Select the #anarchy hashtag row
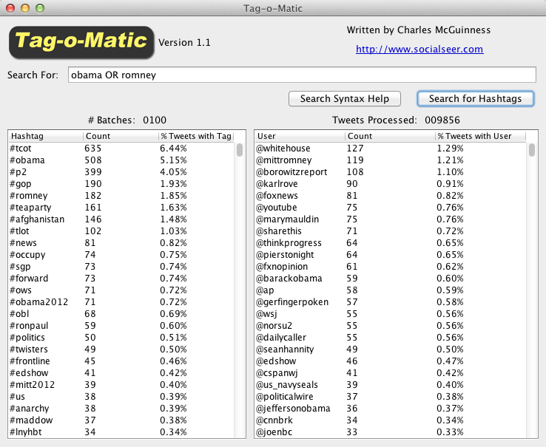 [x=121, y=409]
